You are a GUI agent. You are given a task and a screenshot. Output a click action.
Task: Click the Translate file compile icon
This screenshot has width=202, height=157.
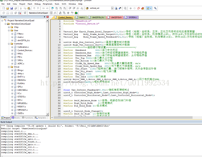[x=4, y=13]
